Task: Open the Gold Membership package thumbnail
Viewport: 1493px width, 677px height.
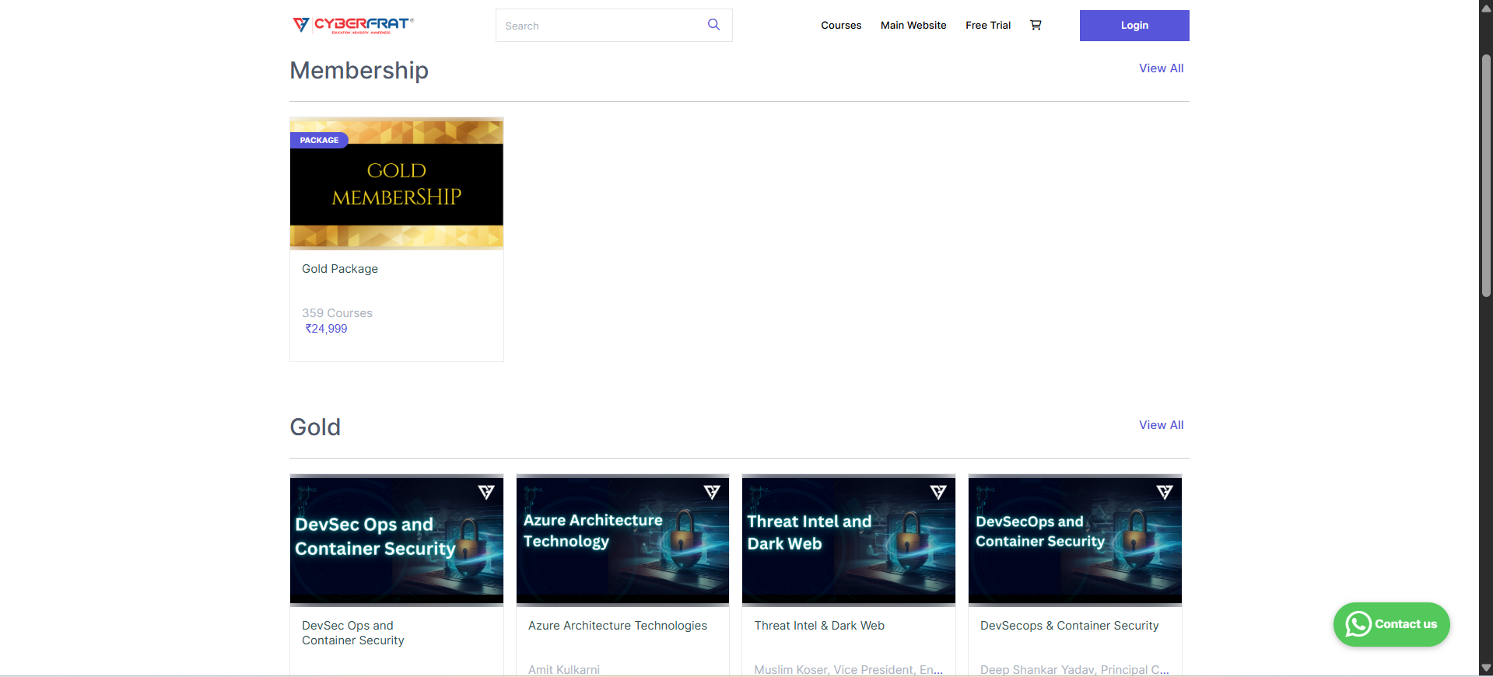Action: coord(397,183)
